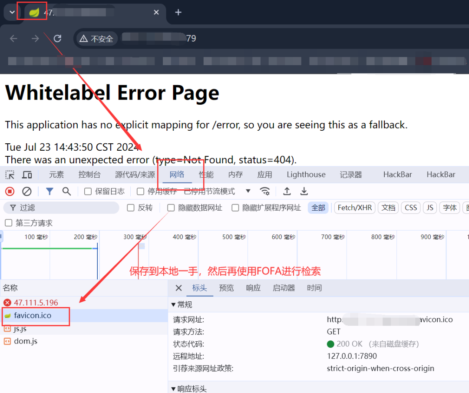Image resolution: width=469 pixels, height=393 pixels.
Task: Switch to the 性能 panel tab
Action: click(x=206, y=175)
